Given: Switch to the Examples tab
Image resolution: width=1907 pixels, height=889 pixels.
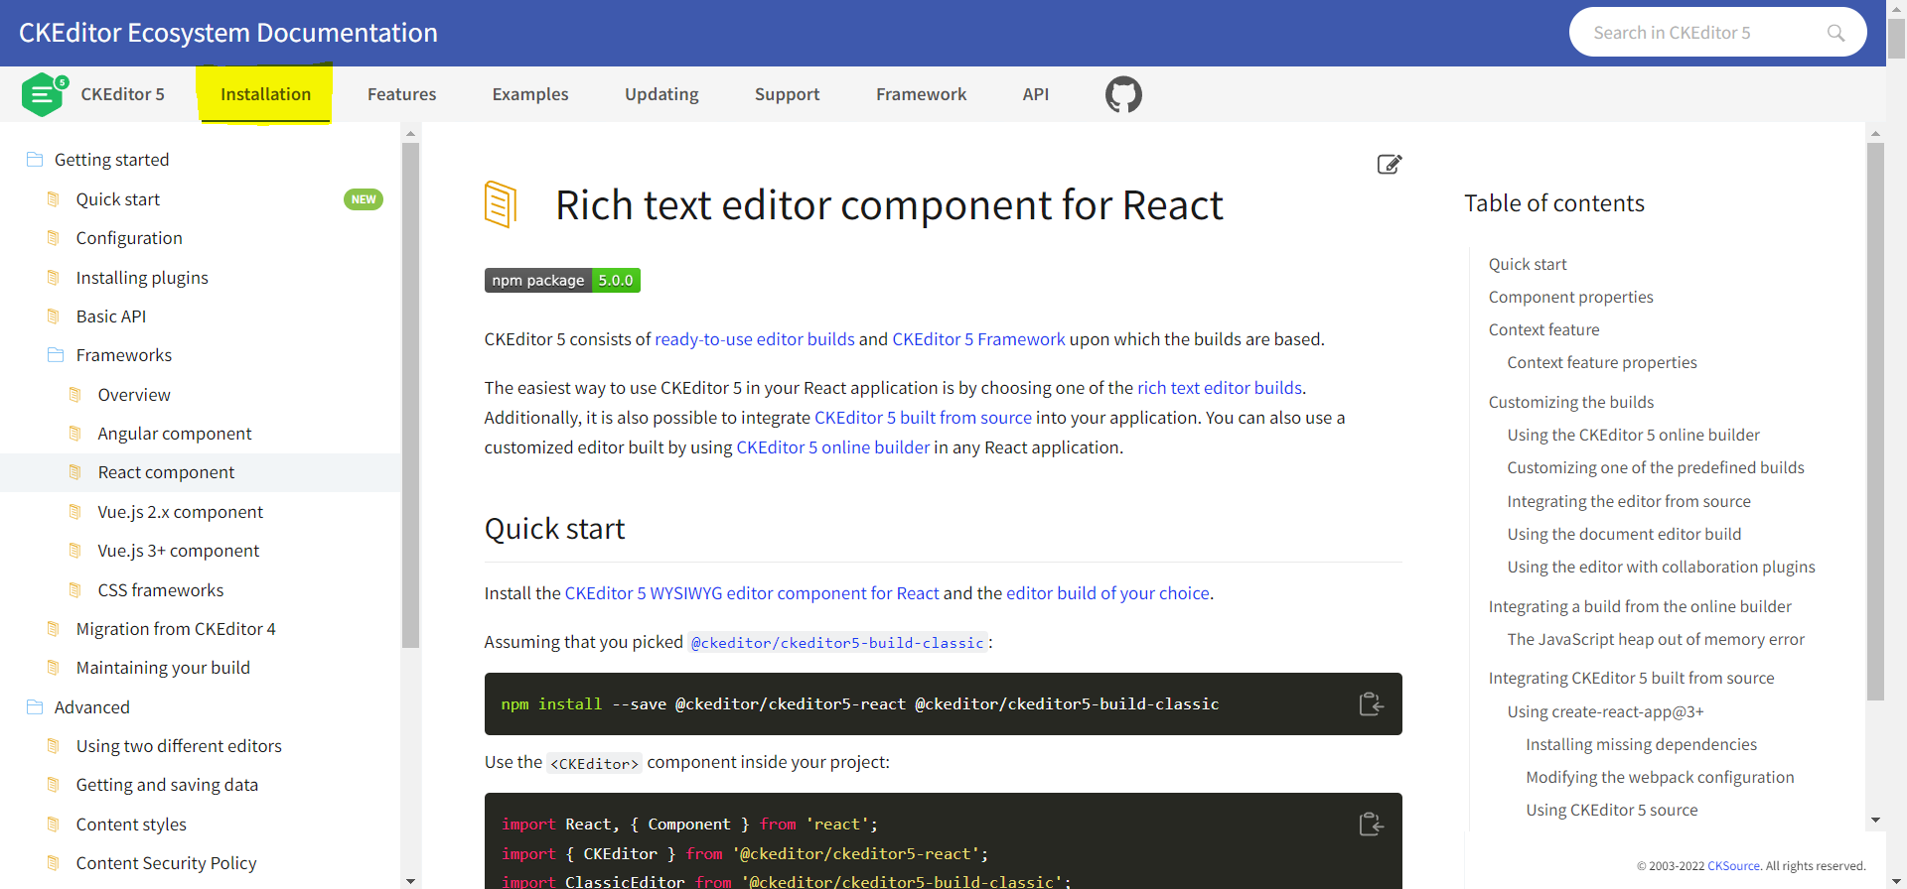Looking at the screenshot, I should click(530, 94).
